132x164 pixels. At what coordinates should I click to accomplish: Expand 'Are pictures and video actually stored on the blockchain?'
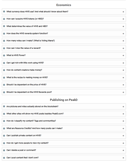pyautogui.click(x=64, y=107)
